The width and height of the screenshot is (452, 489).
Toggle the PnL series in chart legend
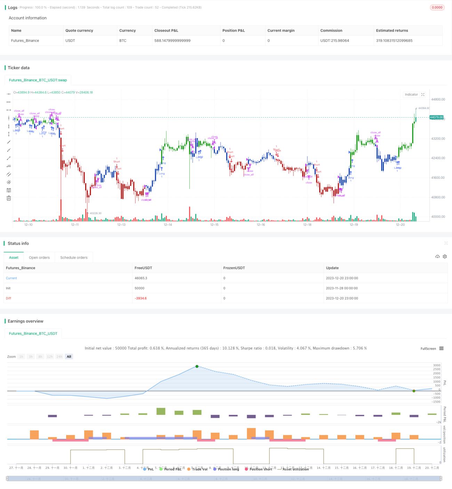pyautogui.click(x=148, y=469)
